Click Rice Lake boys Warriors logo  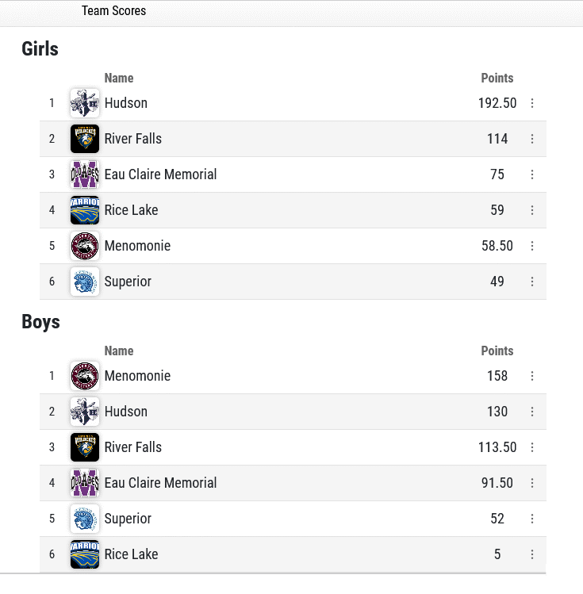[85, 554]
